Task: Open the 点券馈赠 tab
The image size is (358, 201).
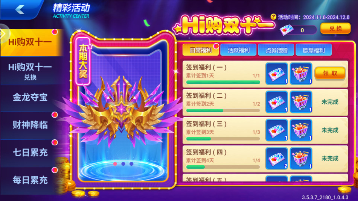Action: coord(276,50)
